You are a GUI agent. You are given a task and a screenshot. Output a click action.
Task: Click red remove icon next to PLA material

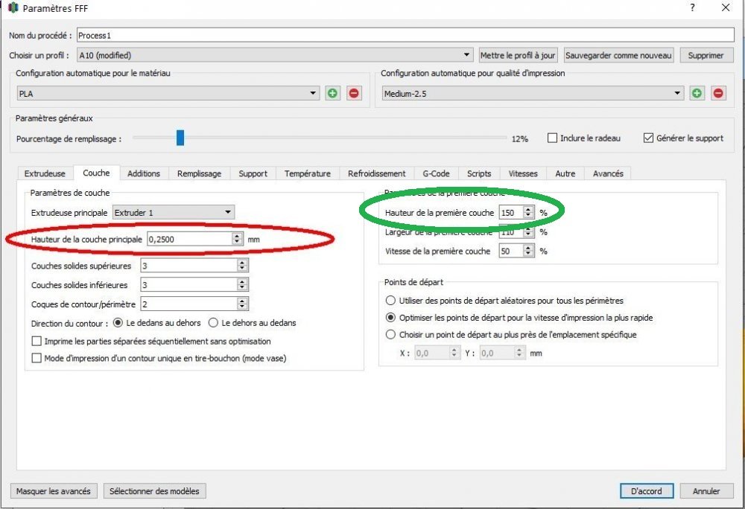354,93
